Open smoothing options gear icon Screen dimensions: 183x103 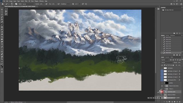point(73,4)
